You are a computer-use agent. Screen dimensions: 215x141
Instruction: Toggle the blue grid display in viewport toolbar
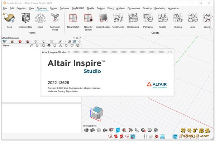pyautogui.click(x=118, y=130)
